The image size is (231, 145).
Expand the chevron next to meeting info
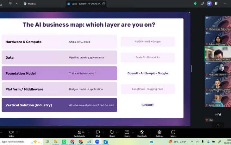click(16, 3)
